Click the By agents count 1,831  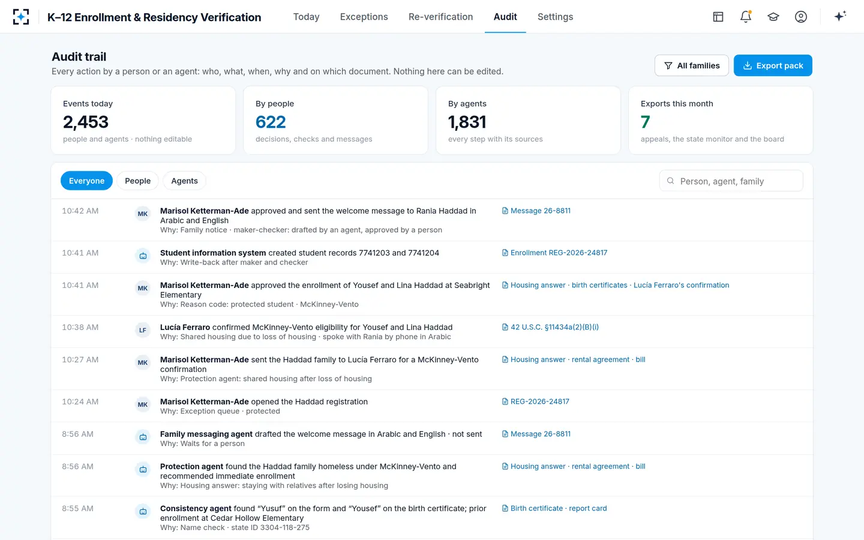[467, 122]
